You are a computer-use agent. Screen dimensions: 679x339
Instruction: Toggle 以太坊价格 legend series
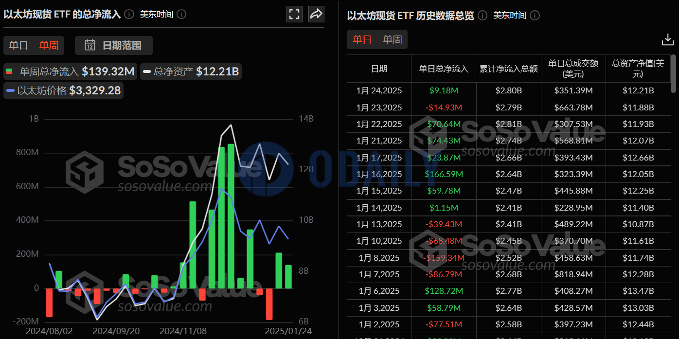[63, 90]
